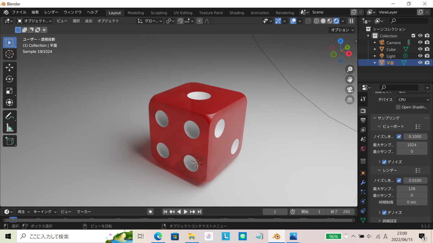433x243 pixels.
Task: Hide the Light with eye icon
Action: pos(420,56)
